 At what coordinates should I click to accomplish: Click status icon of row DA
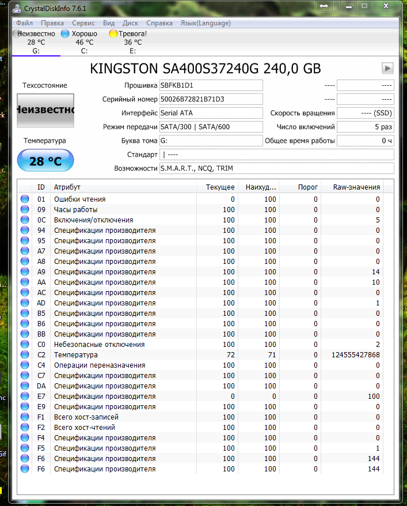point(25,386)
